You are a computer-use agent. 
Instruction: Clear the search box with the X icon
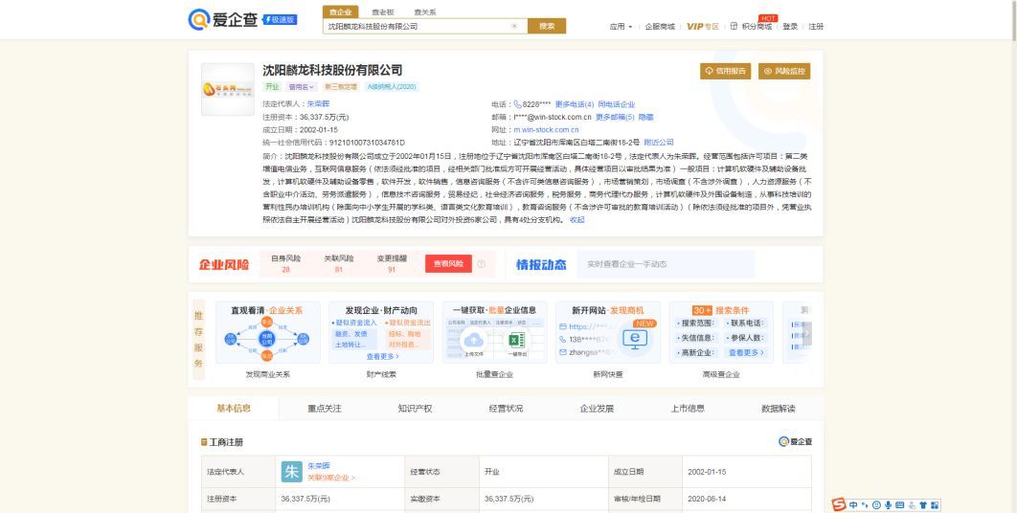[x=514, y=26]
